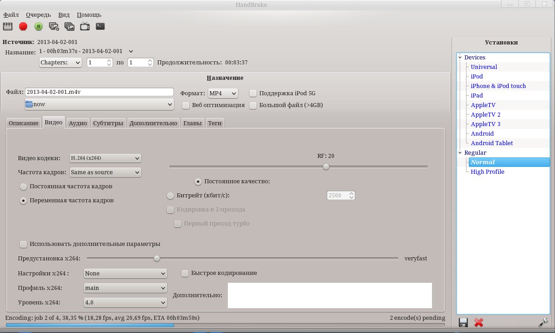Enable Веб оптимизация checkbox

coord(186,105)
